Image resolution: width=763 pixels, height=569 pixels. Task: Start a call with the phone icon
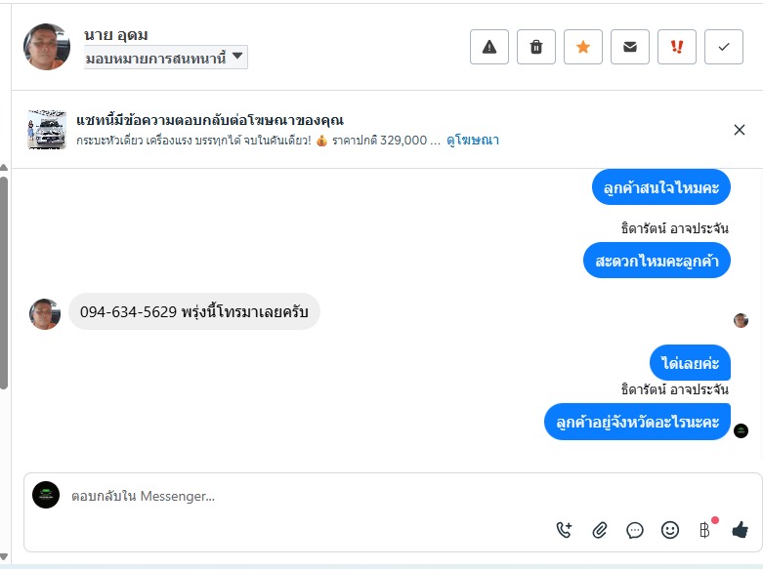[564, 530]
